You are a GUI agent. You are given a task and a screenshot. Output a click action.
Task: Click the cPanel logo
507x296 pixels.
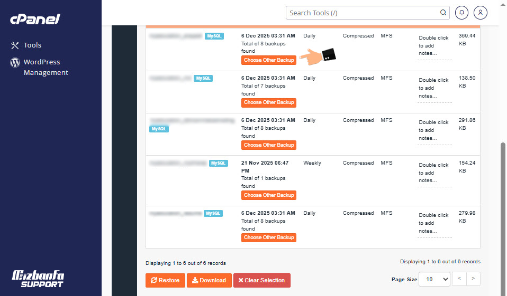(x=35, y=19)
